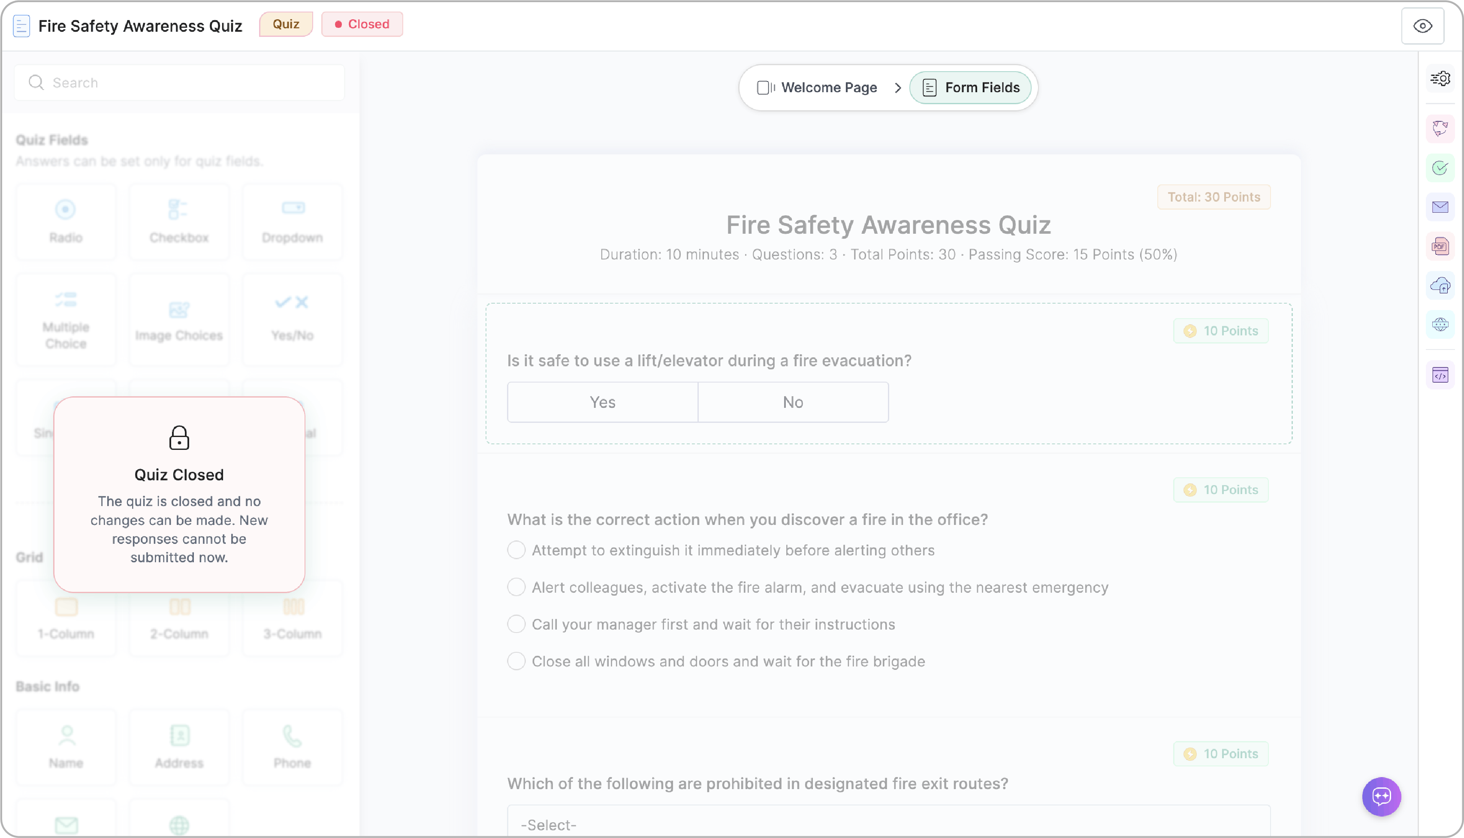1464x838 pixels.
Task: Click the Closed status badge
Action: pyautogui.click(x=362, y=24)
